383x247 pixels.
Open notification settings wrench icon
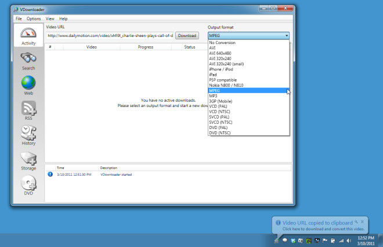356,222
